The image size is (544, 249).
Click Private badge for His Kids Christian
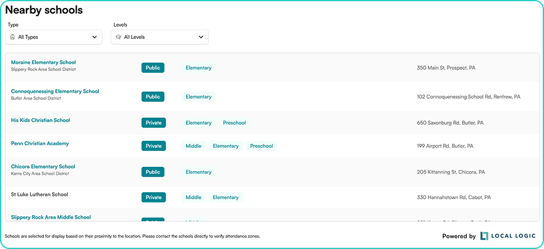click(x=154, y=123)
